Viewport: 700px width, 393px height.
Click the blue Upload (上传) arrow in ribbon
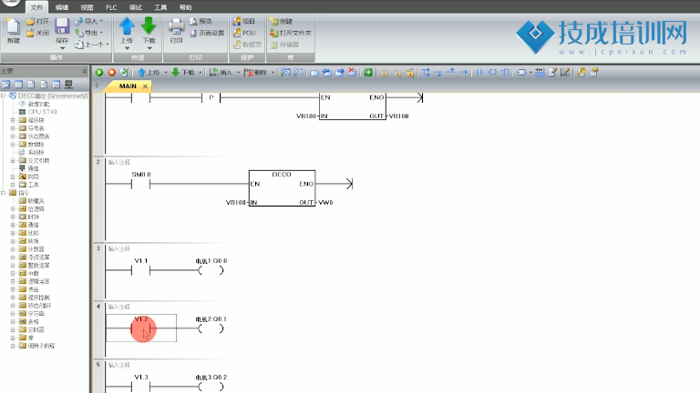pyautogui.click(x=127, y=26)
